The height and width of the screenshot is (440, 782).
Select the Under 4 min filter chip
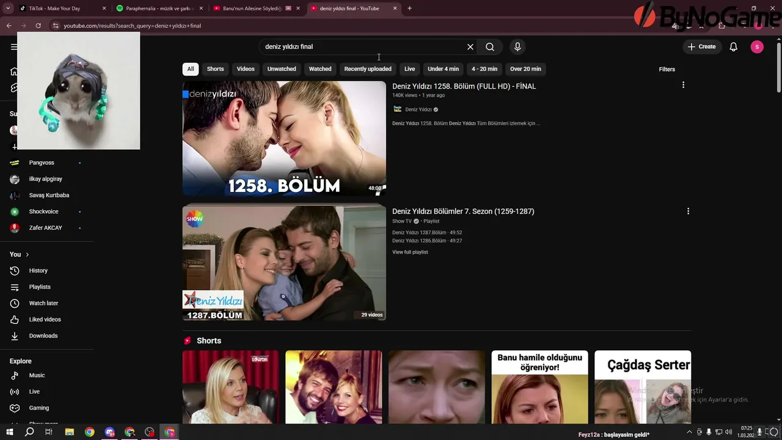pos(443,69)
